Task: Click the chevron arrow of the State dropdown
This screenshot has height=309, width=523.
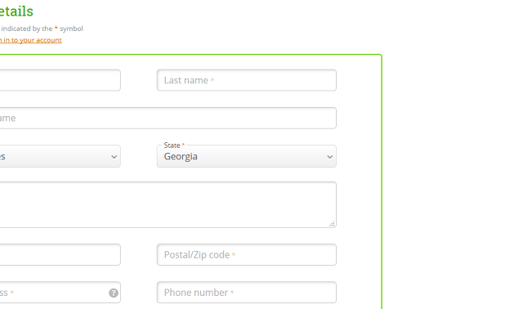Action: (x=329, y=156)
